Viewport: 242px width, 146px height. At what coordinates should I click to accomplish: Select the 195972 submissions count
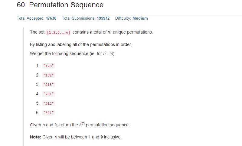pyautogui.click(x=103, y=18)
